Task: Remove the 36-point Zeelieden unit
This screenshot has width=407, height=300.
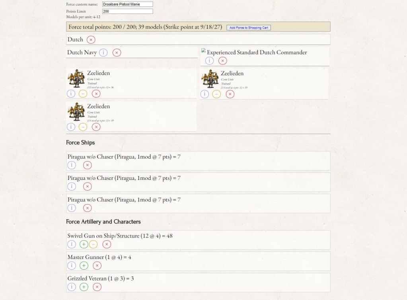Action: click(96, 94)
